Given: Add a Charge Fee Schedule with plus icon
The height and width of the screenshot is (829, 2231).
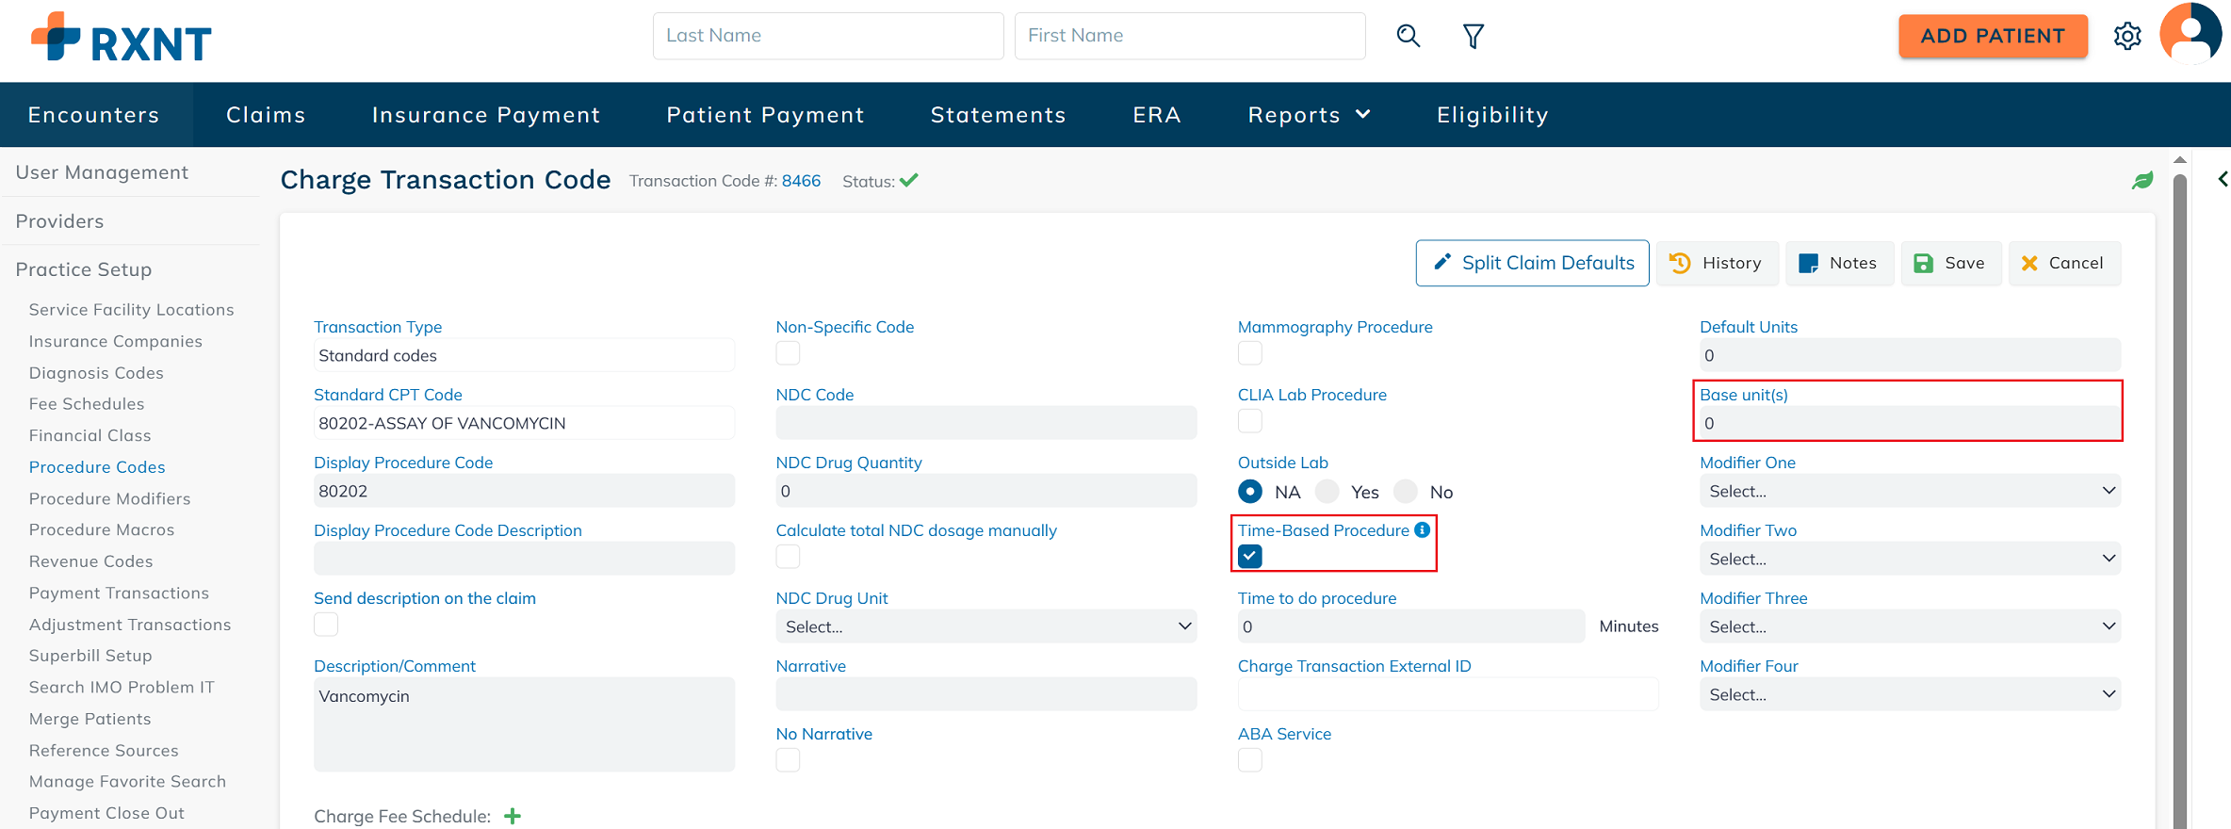Looking at the screenshot, I should [513, 816].
